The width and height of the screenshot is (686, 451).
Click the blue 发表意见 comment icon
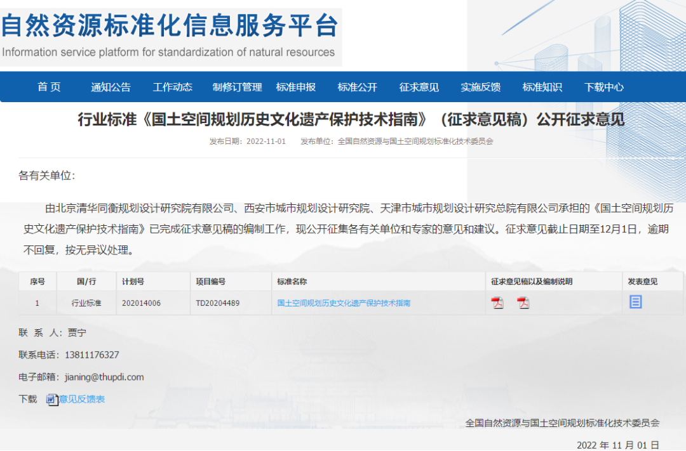tap(635, 303)
